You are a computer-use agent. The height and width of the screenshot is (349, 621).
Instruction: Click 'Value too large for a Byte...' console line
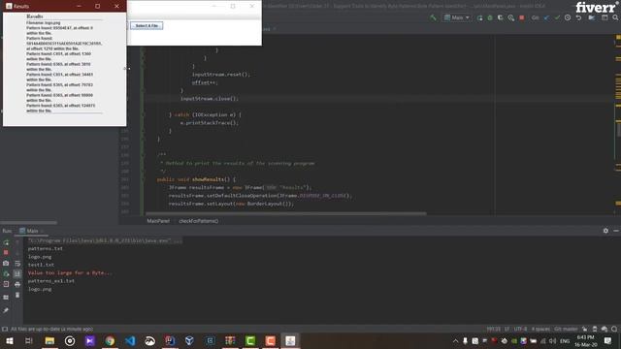(x=70, y=273)
